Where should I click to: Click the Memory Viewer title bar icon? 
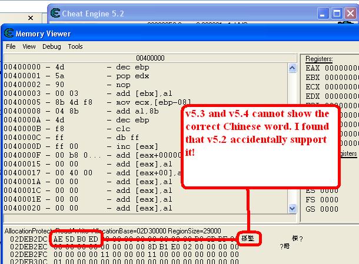coord(9,34)
